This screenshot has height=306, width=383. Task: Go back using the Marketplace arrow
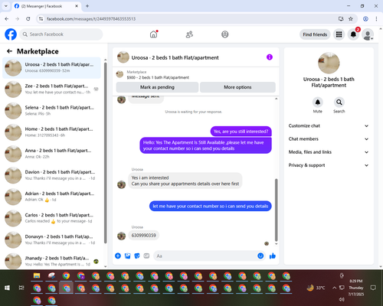[x=9, y=51]
